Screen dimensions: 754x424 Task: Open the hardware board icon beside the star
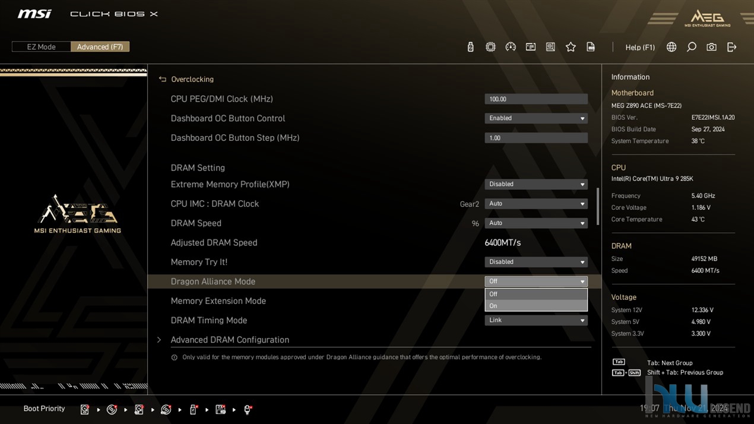[551, 47]
